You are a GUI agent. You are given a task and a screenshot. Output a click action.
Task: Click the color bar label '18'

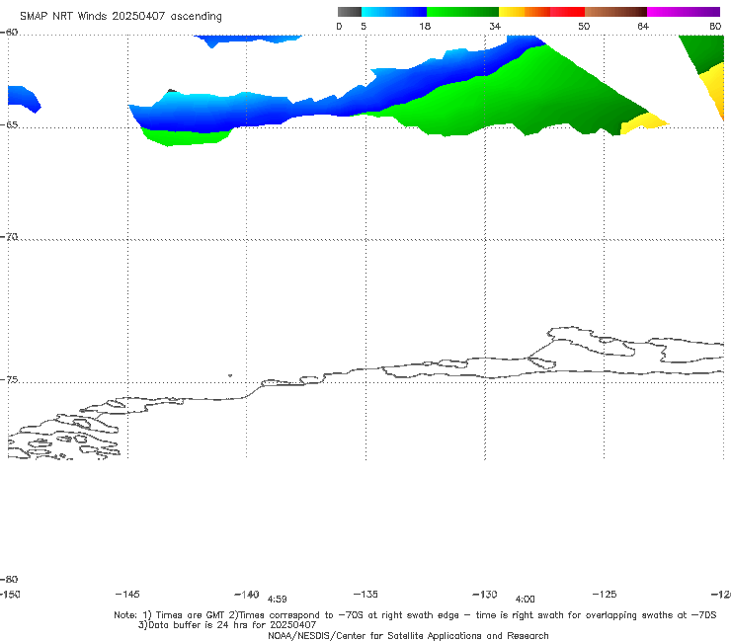click(425, 26)
